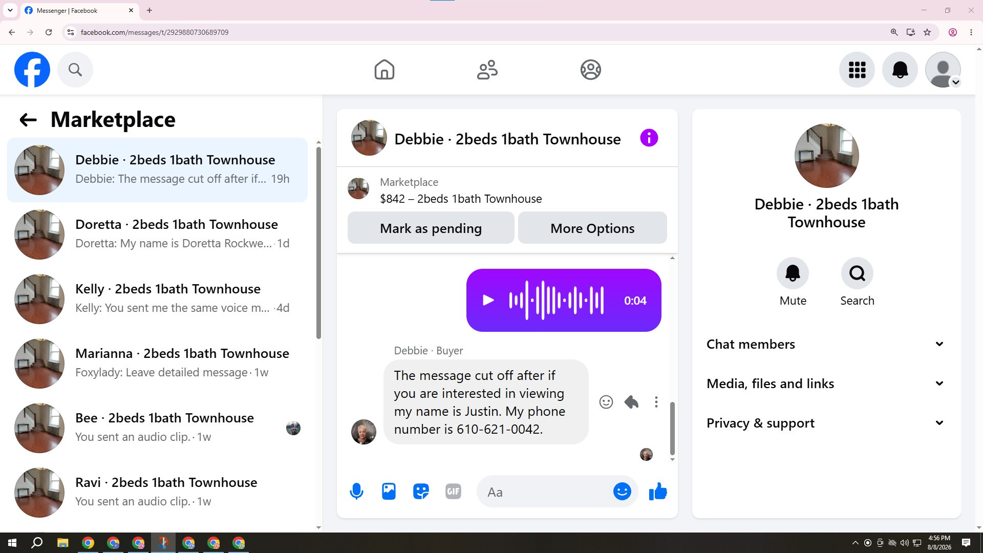Expand Media, files and links section
Viewport: 983px width, 553px height.
[826, 384]
